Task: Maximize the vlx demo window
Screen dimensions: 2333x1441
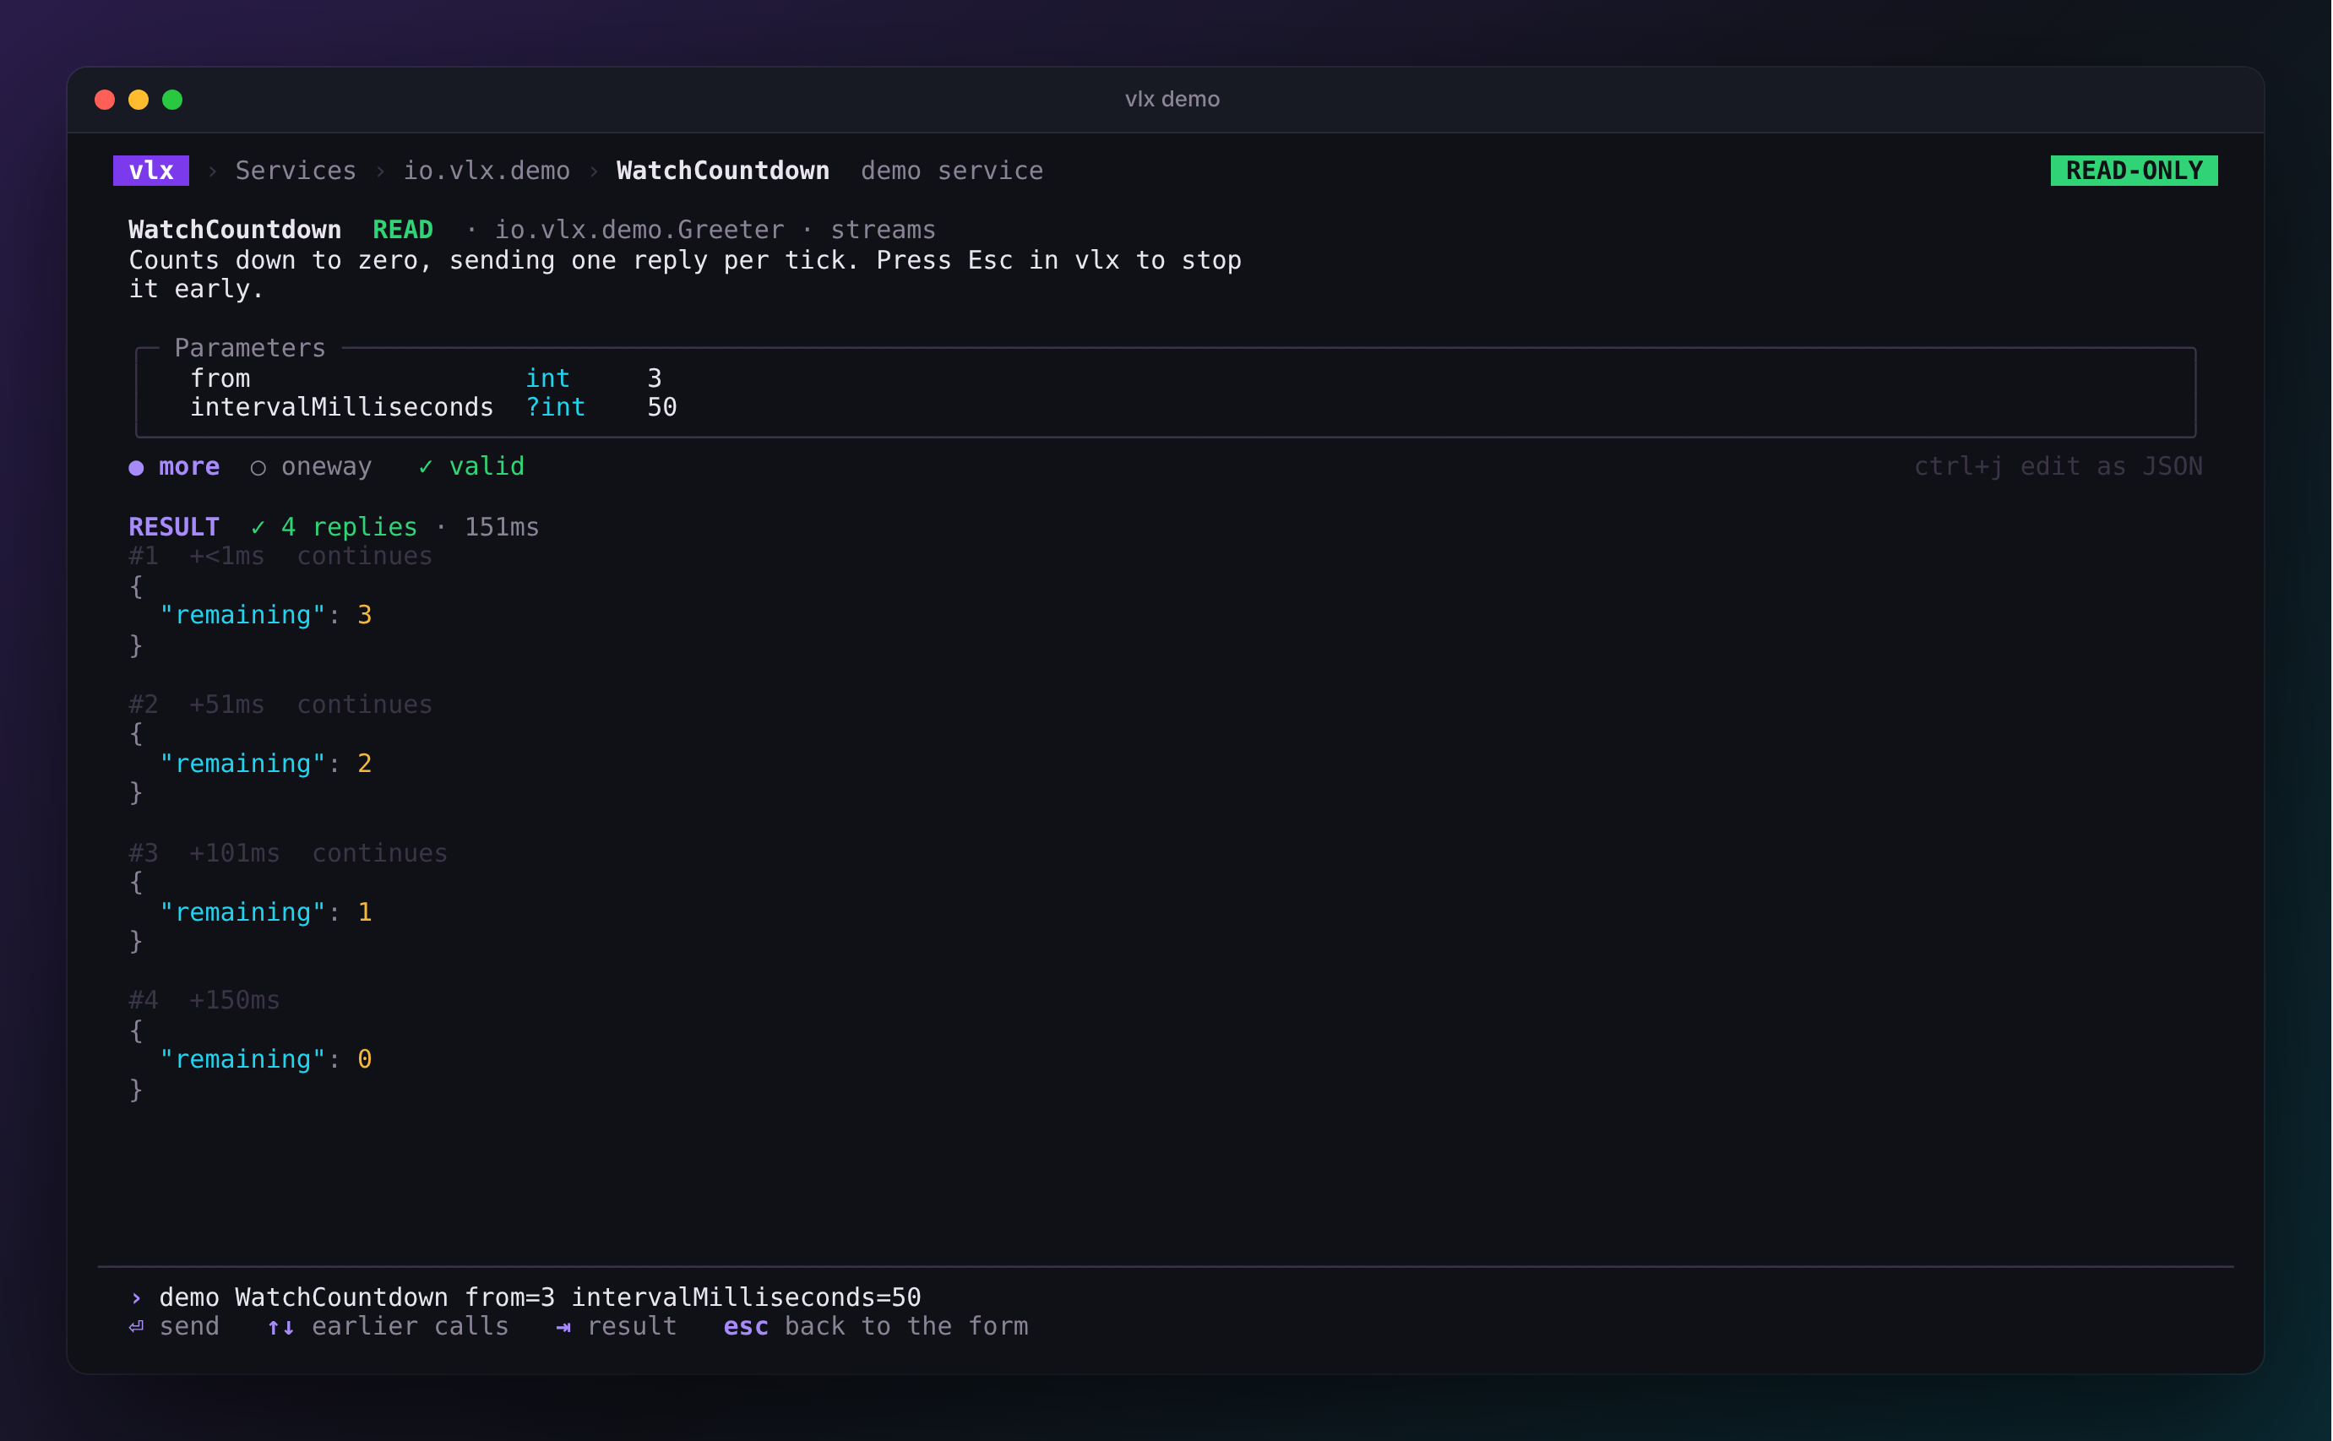Action: pyautogui.click(x=172, y=99)
